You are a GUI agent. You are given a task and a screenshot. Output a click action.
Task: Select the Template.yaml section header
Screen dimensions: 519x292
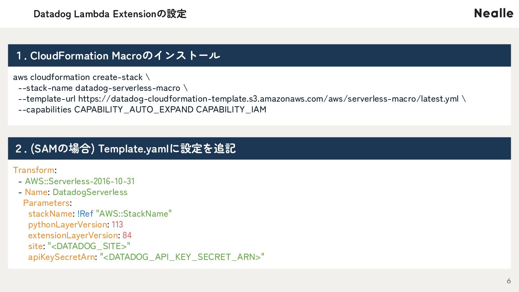[259, 149]
